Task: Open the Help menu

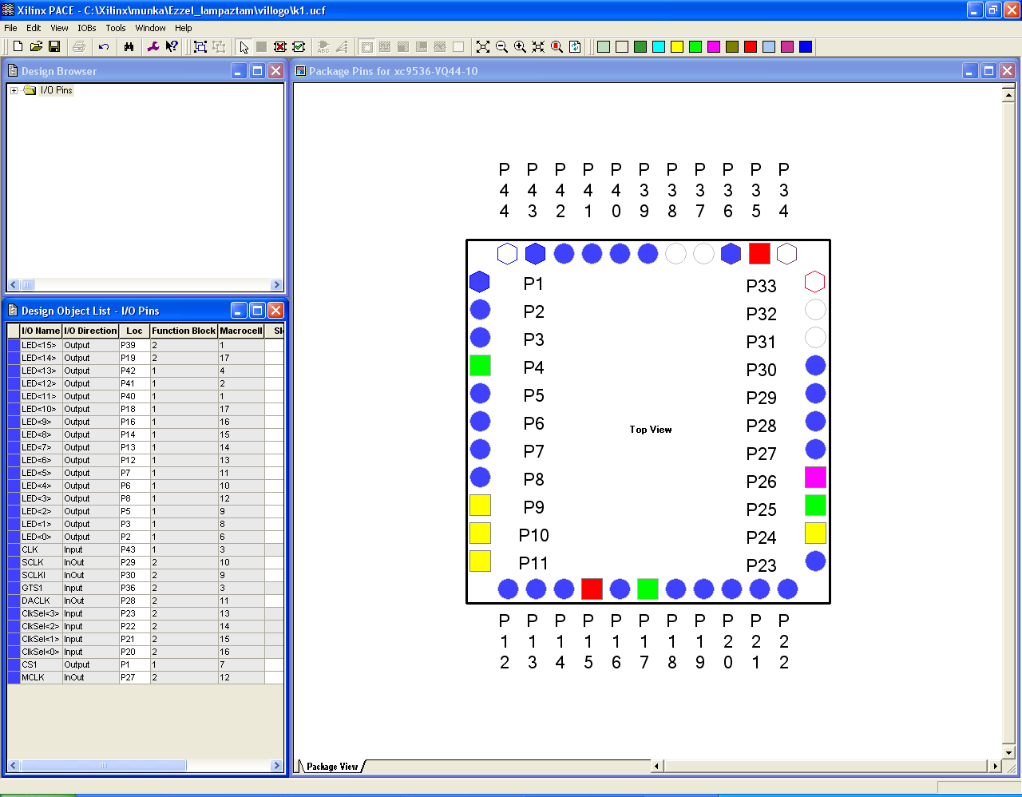Action: click(x=184, y=28)
